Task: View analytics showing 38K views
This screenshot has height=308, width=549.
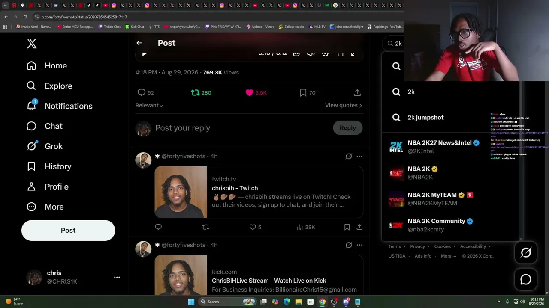Action: 306,227
